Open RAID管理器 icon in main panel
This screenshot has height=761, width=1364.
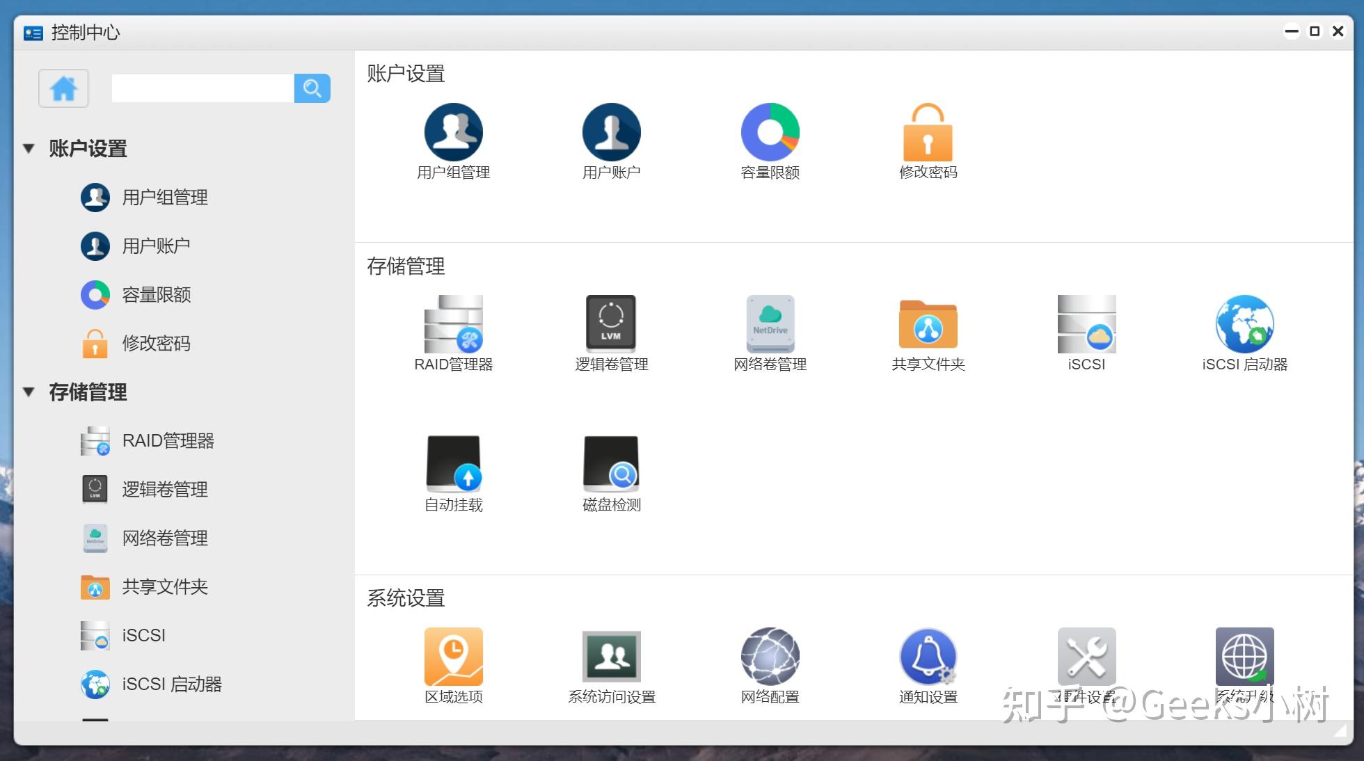point(453,325)
